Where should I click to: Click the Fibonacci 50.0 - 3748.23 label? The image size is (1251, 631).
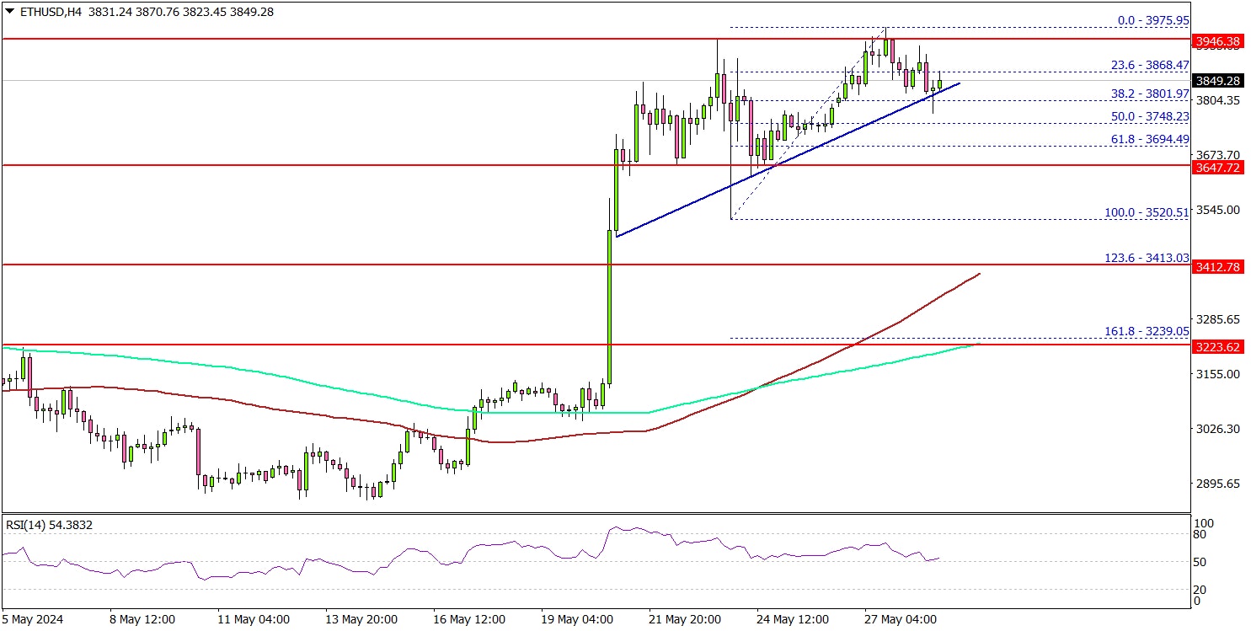click(x=1147, y=116)
